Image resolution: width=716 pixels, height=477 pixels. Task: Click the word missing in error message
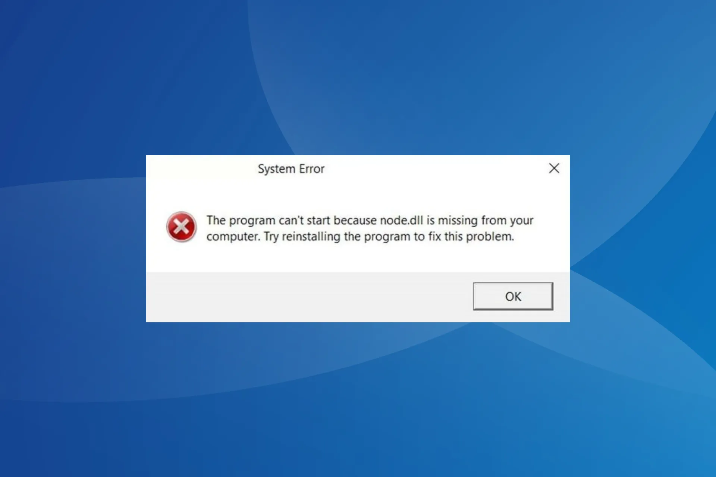pyautogui.click(x=458, y=220)
